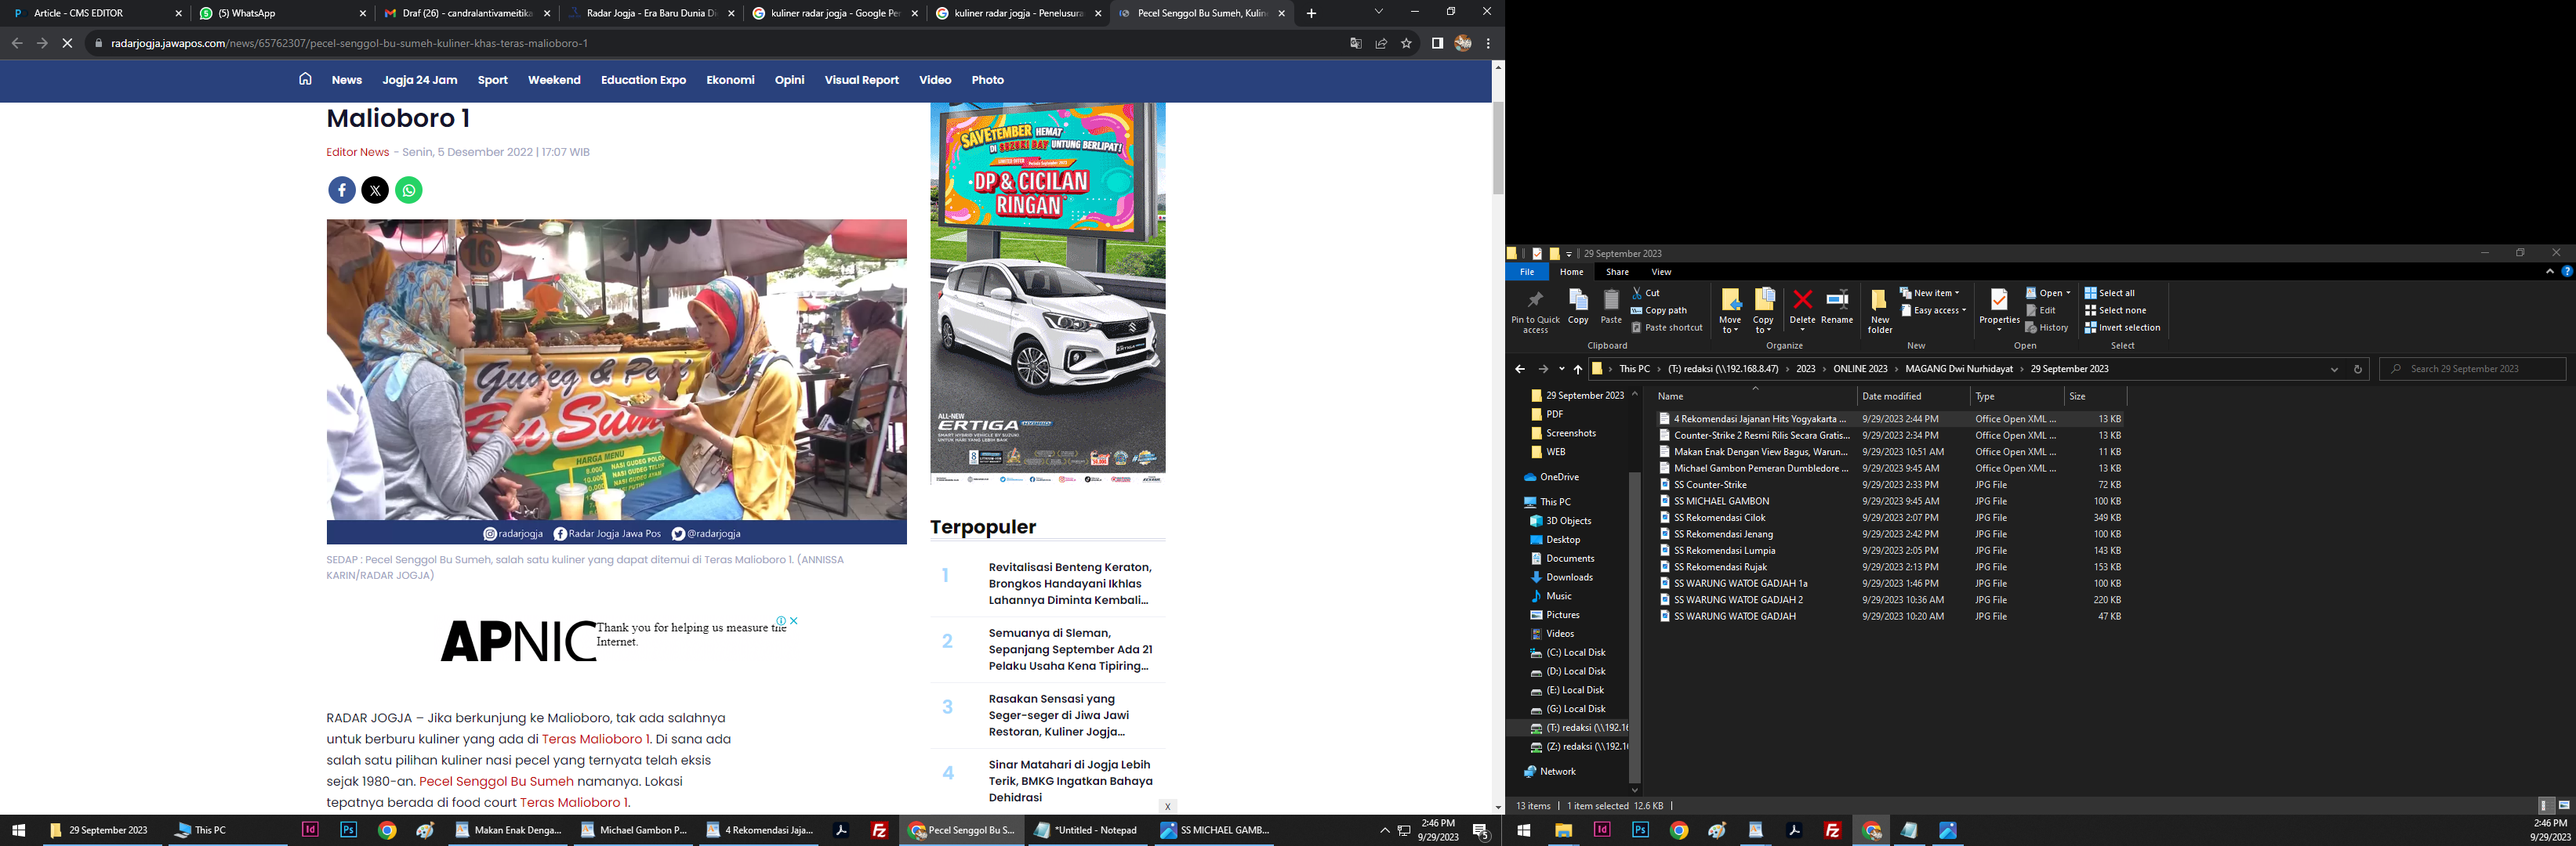Image resolution: width=2576 pixels, height=846 pixels.
Task: Click the Editor News author link
Action: (x=357, y=152)
